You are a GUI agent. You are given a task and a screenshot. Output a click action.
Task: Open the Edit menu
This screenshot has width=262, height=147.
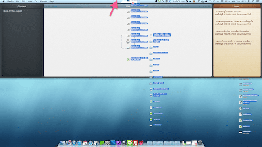pyautogui.click(x=23, y=2)
